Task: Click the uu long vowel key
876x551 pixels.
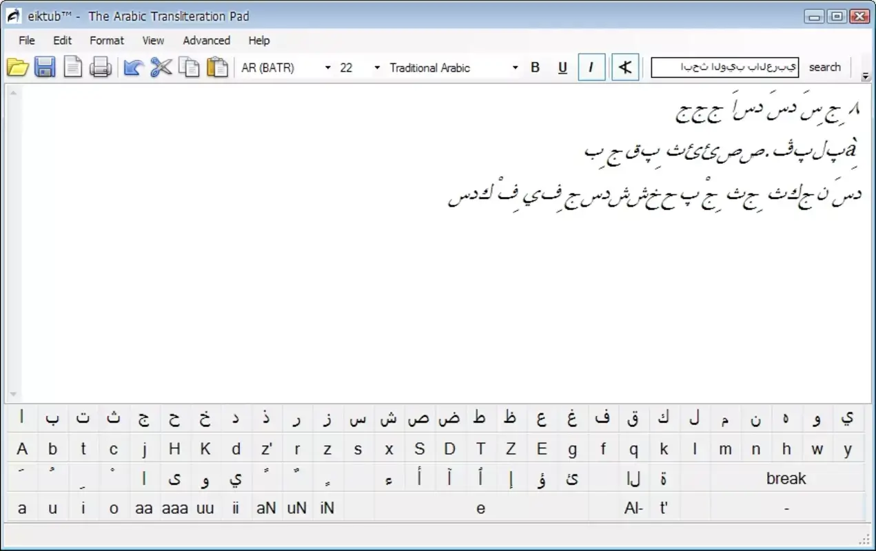Action: pyautogui.click(x=205, y=509)
